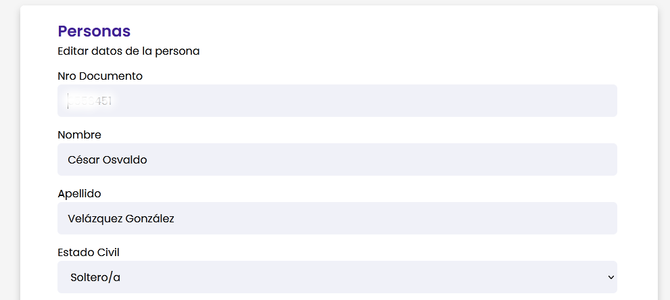Click the word "Osvaldo" in Nombre
The image size is (670, 300).
tap(124, 160)
